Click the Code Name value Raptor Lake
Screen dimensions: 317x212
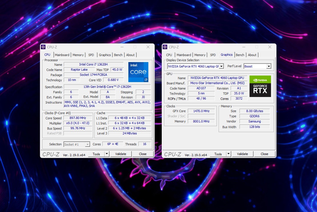pyautogui.click(x=79, y=70)
